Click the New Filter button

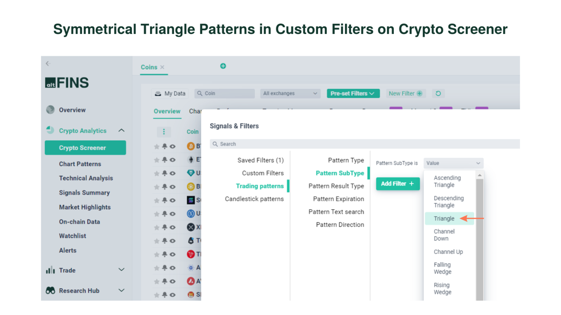(x=405, y=94)
